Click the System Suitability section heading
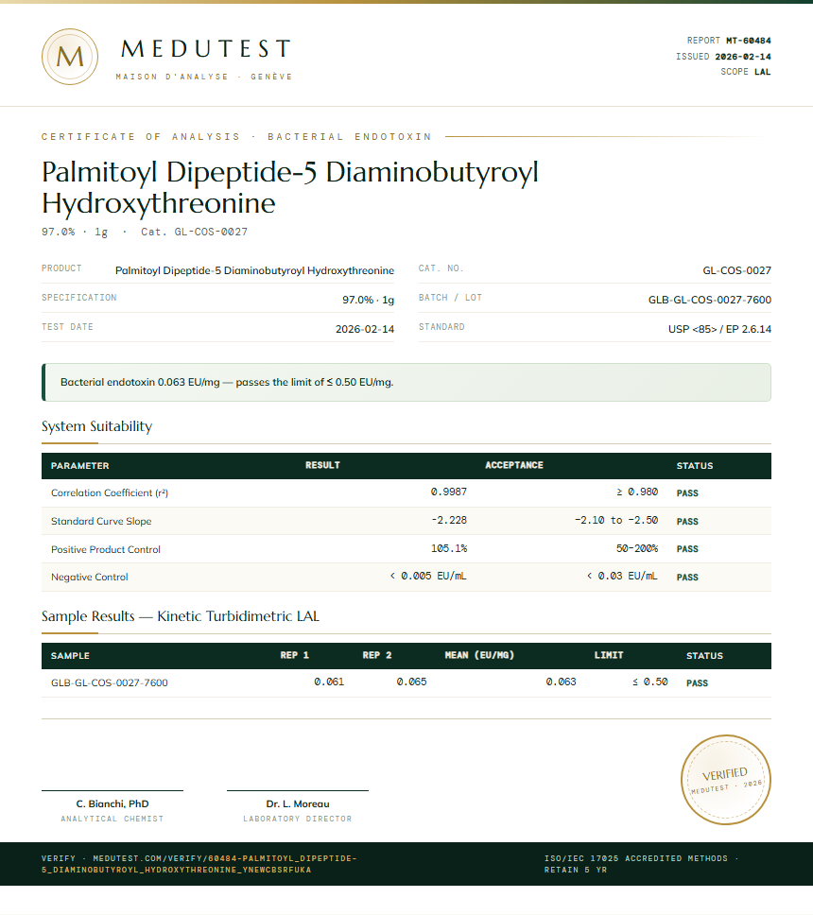Screen dimensions: 813x915 coord(96,426)
